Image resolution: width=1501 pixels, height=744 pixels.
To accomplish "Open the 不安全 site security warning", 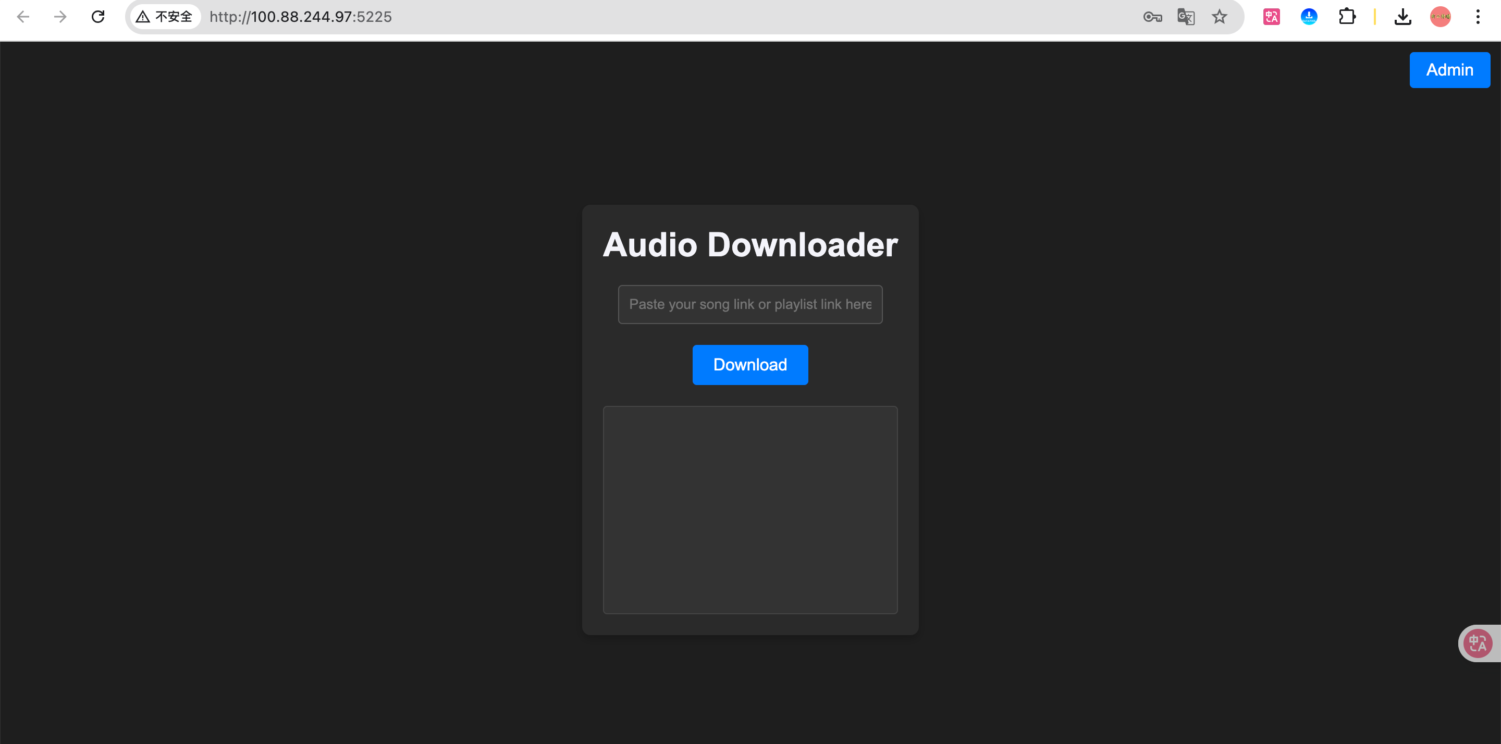I will (164, 17).
